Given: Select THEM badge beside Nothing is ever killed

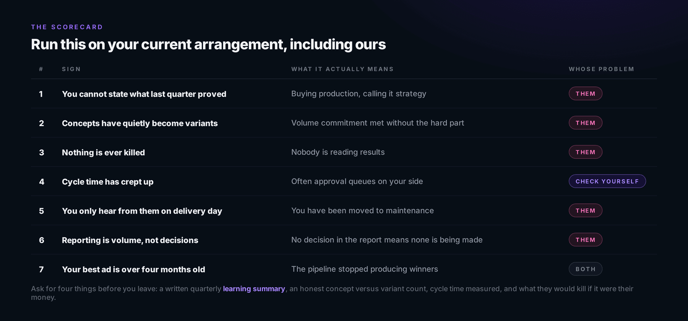Looking at the screenshot, I should coord(585,152).
